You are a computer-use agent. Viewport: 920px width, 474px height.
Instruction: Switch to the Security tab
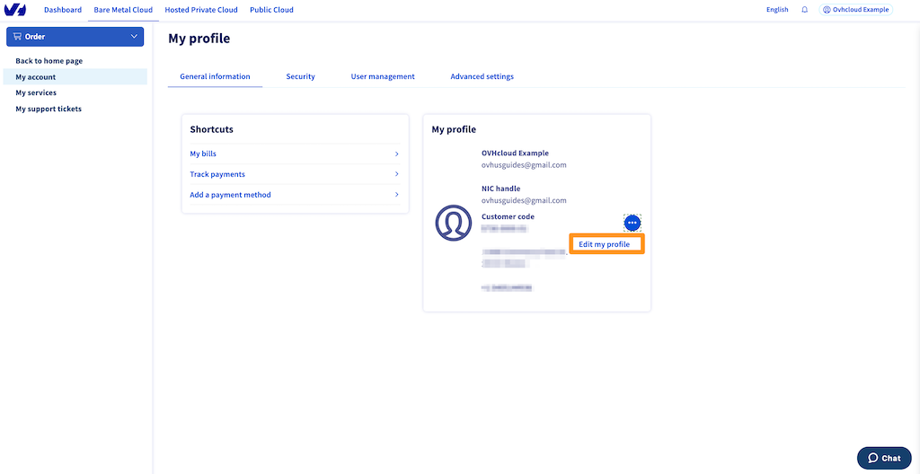[300, 77]
